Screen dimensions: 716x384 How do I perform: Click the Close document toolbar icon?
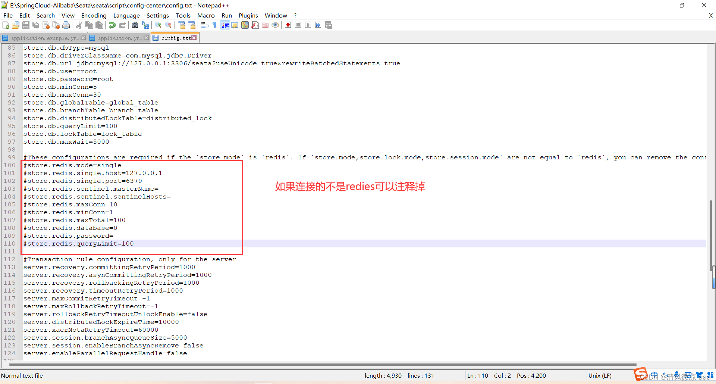click(x=46, y=25)
